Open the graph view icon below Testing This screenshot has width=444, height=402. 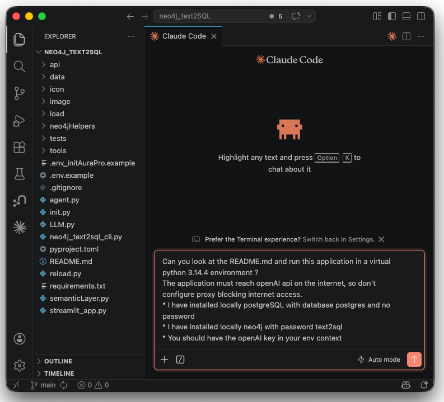tap(19, 201)
